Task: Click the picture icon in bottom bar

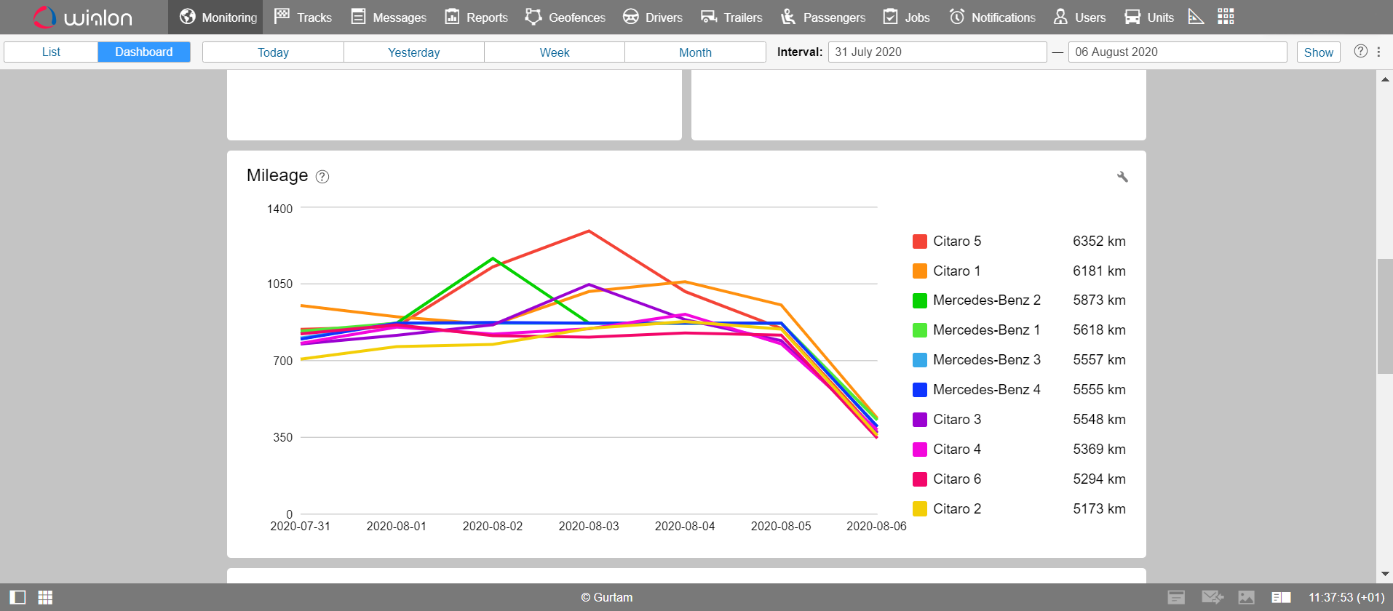Action: (1247, 597)
